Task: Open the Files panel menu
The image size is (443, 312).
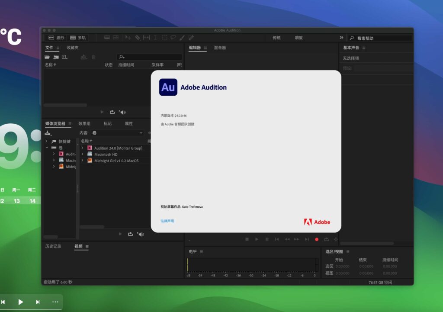Action: [x=58, y=48]
